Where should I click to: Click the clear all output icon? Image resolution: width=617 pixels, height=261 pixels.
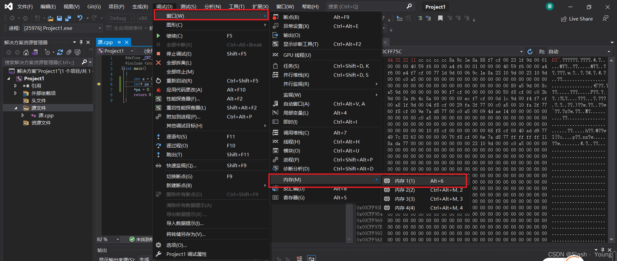(x=299, y=258)
